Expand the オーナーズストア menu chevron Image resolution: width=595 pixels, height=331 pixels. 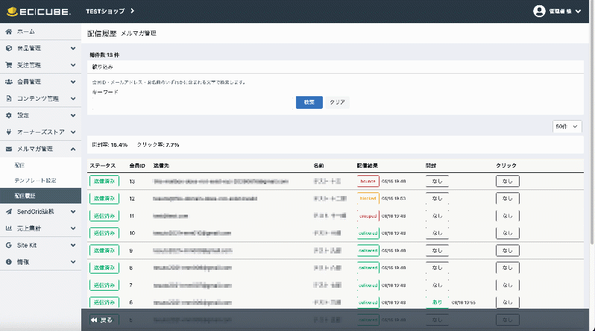coord(73,132)
